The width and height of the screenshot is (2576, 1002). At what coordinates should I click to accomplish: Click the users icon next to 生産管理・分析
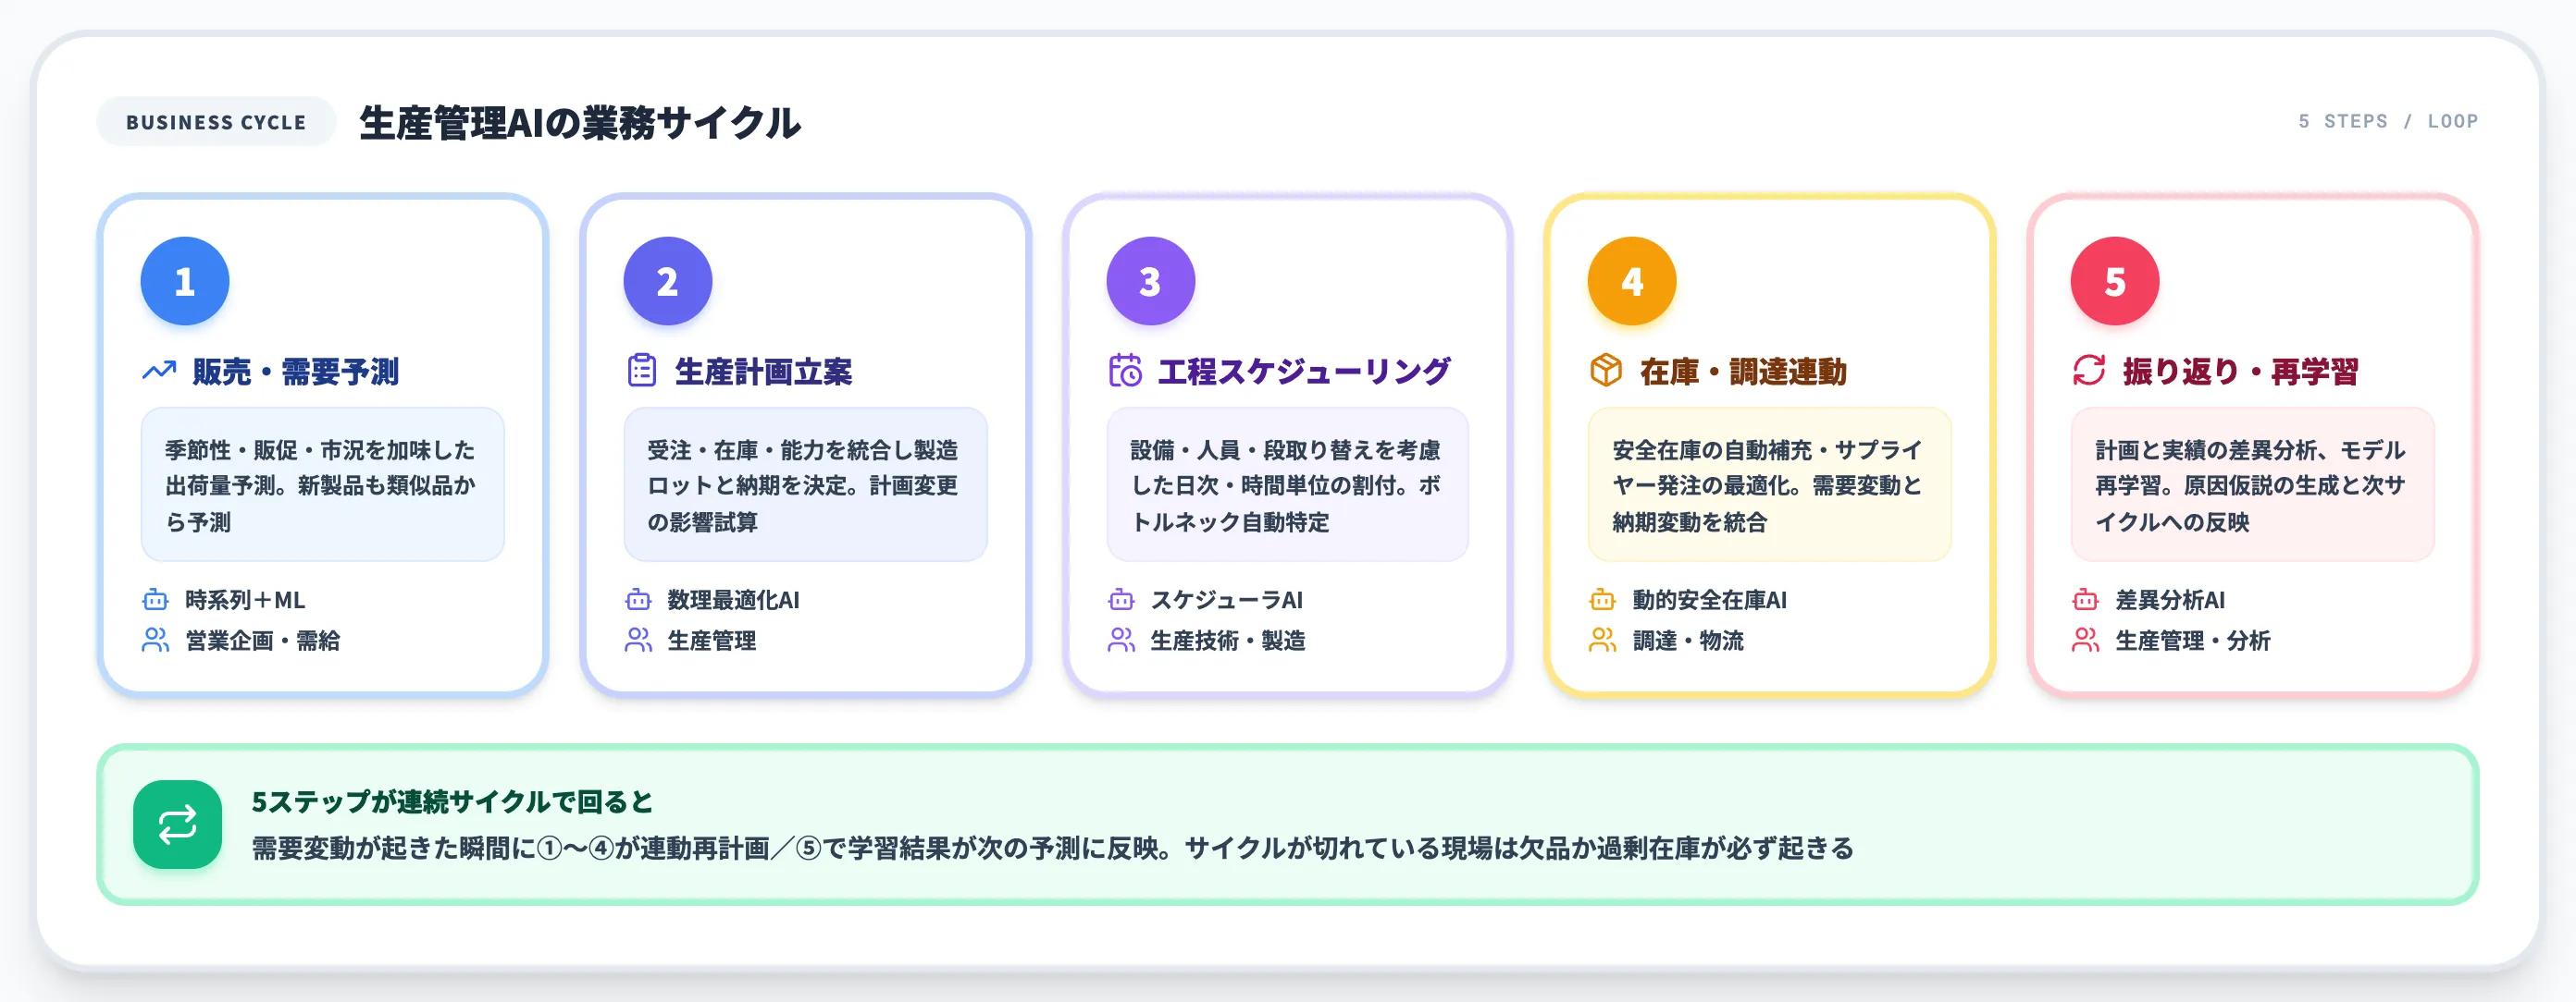click(2085, 641)
